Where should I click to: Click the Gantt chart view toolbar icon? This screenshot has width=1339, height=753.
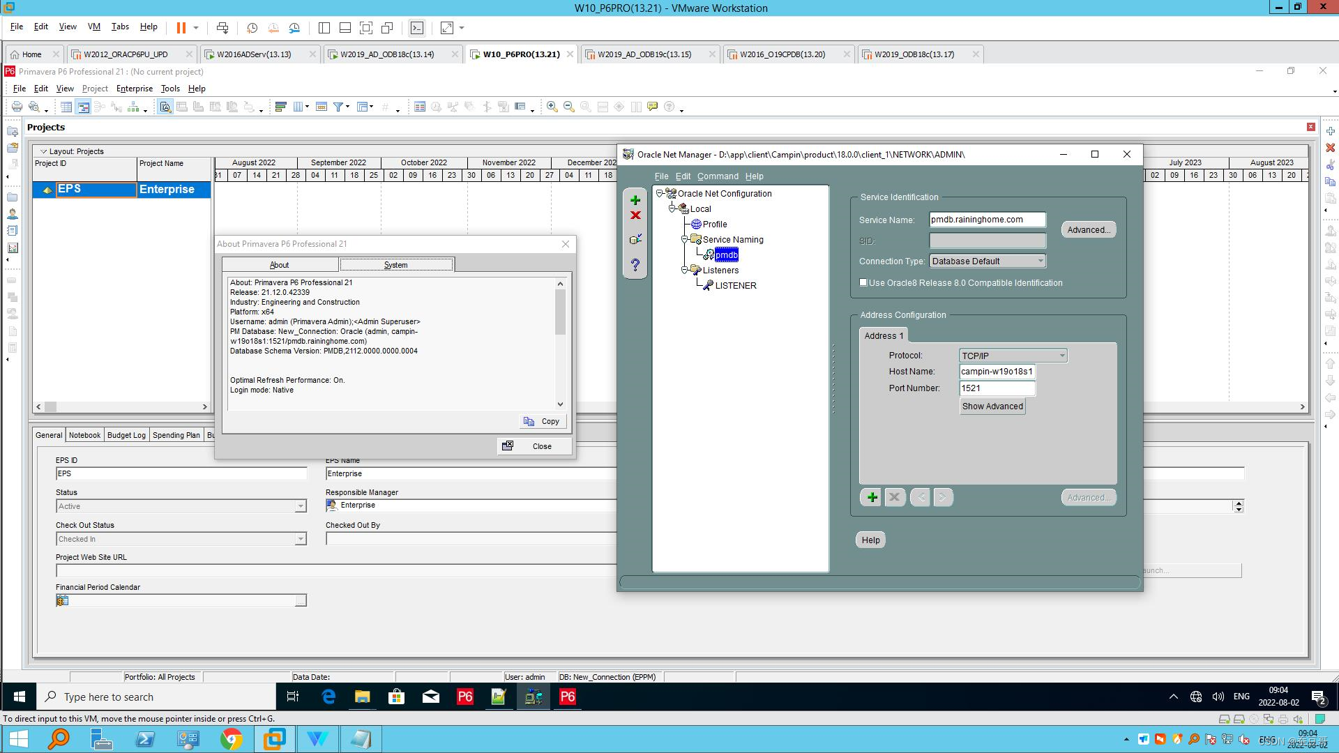click(83, 107)
